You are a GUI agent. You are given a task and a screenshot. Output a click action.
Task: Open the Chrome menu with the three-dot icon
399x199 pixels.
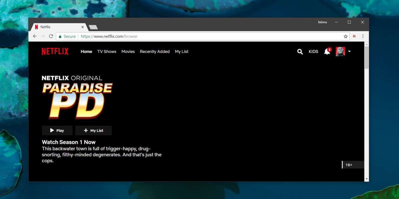[362, 36]
